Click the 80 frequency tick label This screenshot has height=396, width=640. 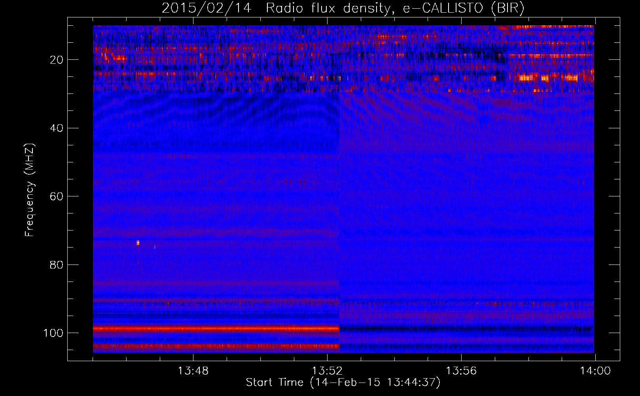[x=57, y=265]
